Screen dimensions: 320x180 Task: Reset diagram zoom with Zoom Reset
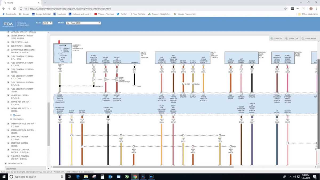(x=309, y=38)
